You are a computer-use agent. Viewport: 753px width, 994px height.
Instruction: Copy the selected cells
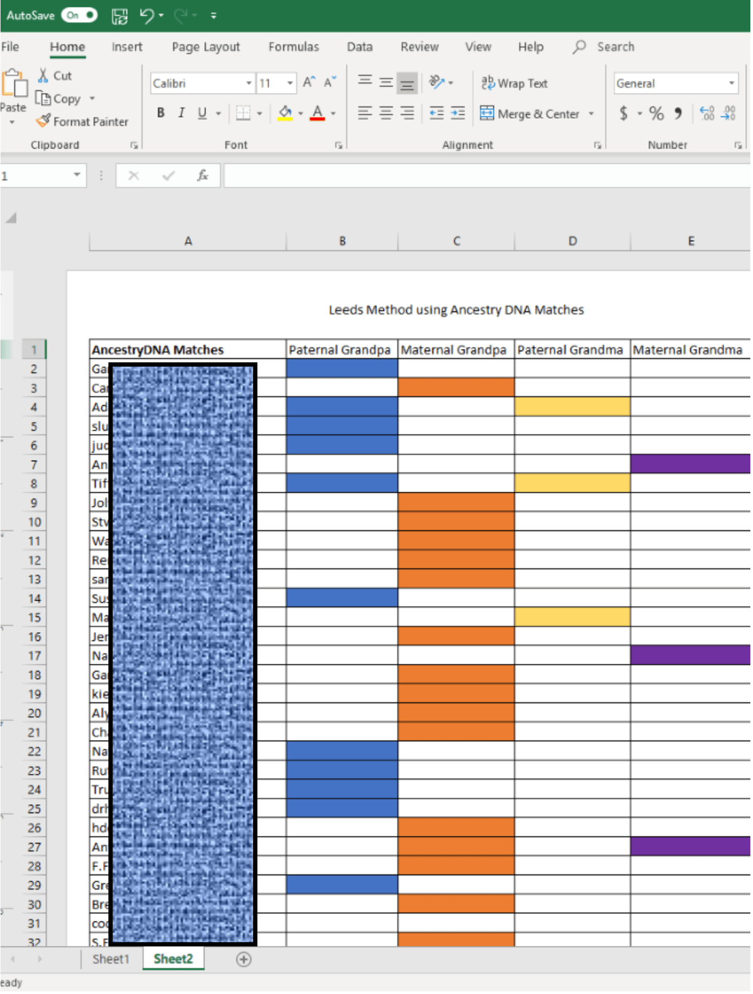(58, 98)
